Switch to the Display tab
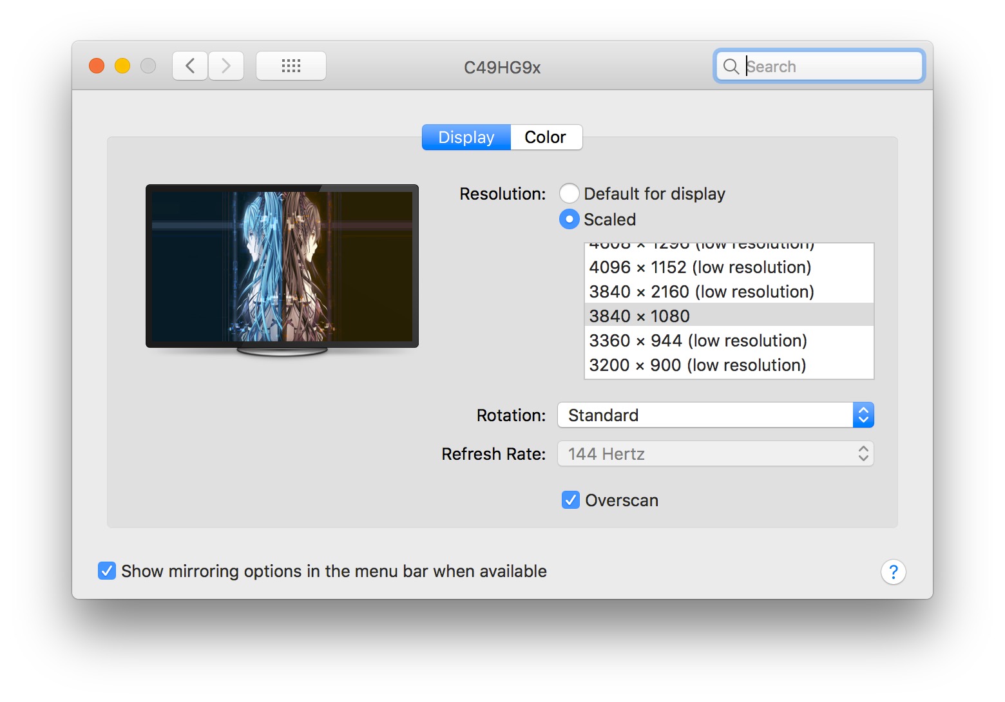Viewport: 1005px width, 702px height. pyautogui.click(x=466, y=137)
